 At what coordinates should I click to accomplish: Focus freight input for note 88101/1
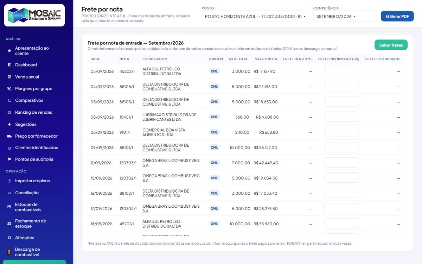pyautogui.click(x=342, y=147)
